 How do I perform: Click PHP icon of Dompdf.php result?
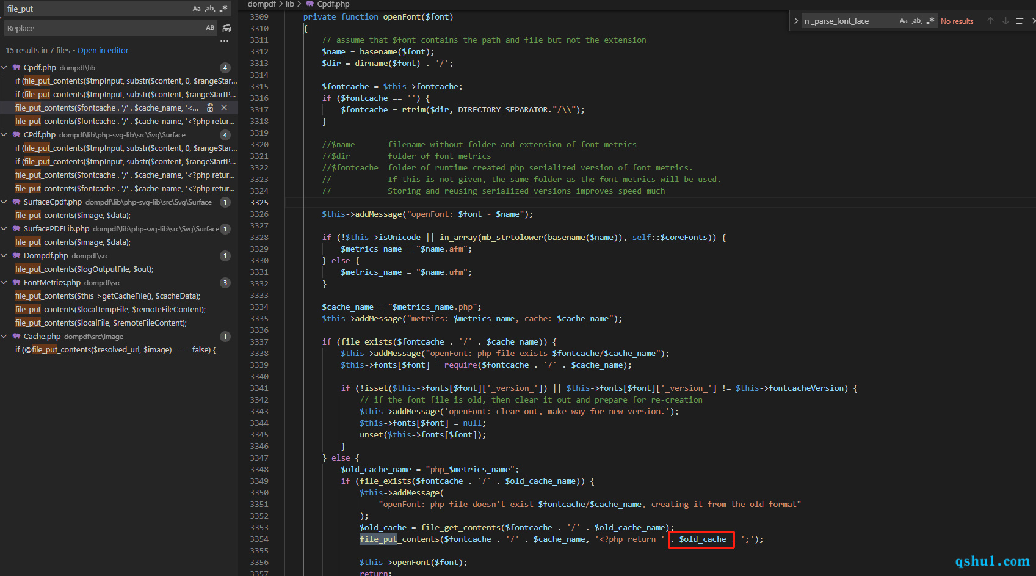(16, 256)
